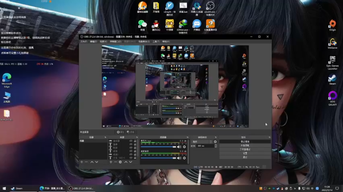Open Windows Start button on taskbar
This screenshot has width=343, height=192.
(x=4, y=188)
